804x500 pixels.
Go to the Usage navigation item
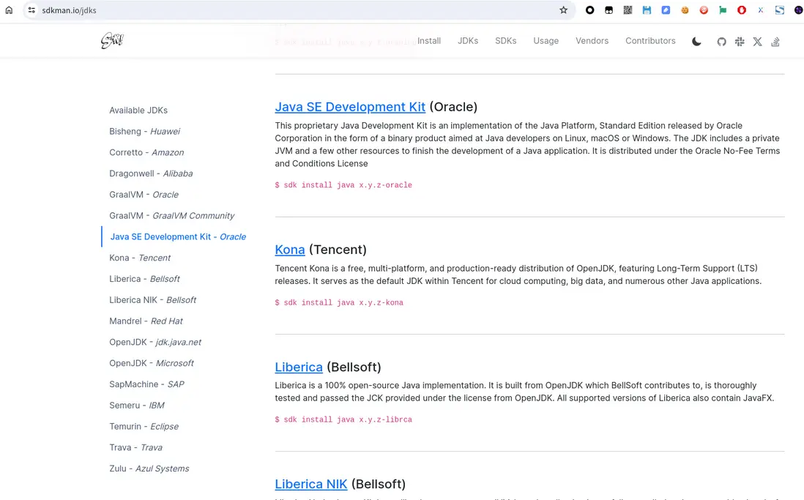coord(546,41)
